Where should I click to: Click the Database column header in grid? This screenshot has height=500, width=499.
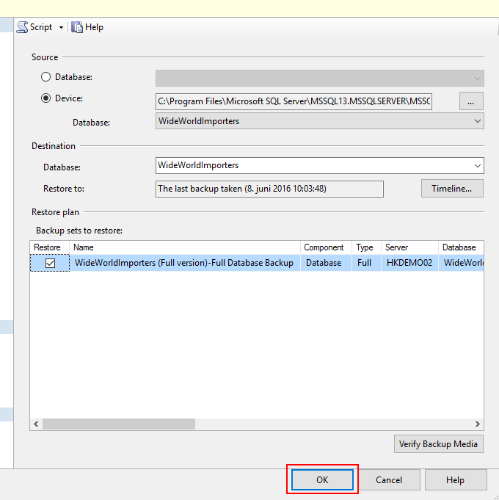tap(461, 247)
